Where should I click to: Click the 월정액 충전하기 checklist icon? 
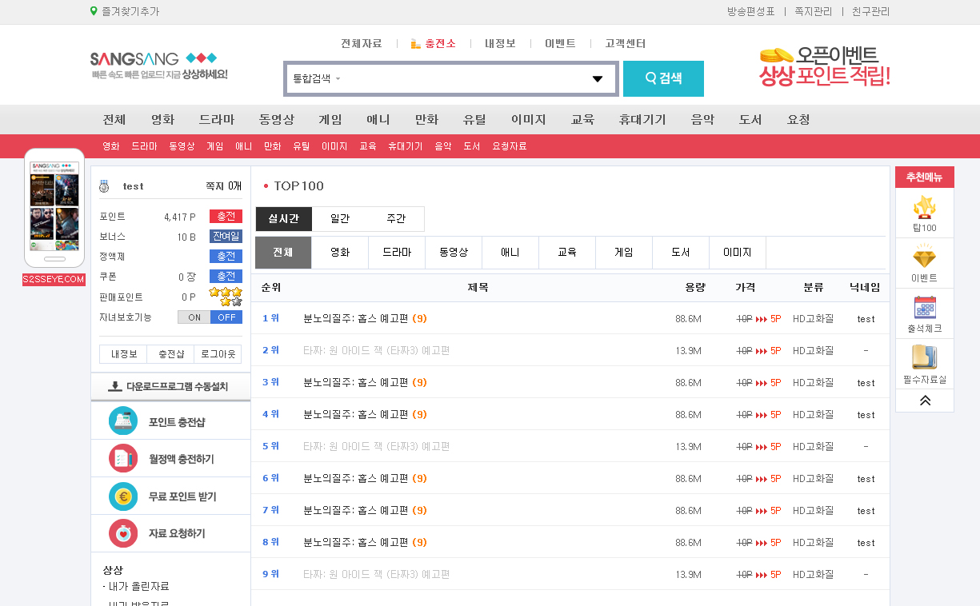pyautogui.click(x=123, y=459)
